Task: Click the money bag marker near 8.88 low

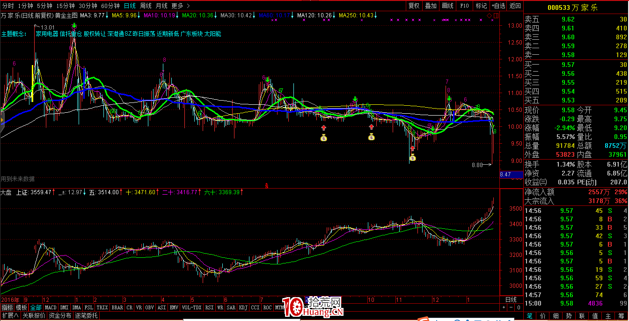Action: (412, 158)
